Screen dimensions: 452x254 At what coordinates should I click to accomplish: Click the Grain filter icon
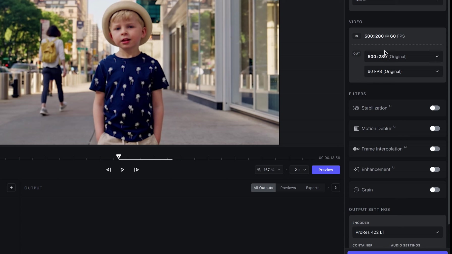(356, 190)
